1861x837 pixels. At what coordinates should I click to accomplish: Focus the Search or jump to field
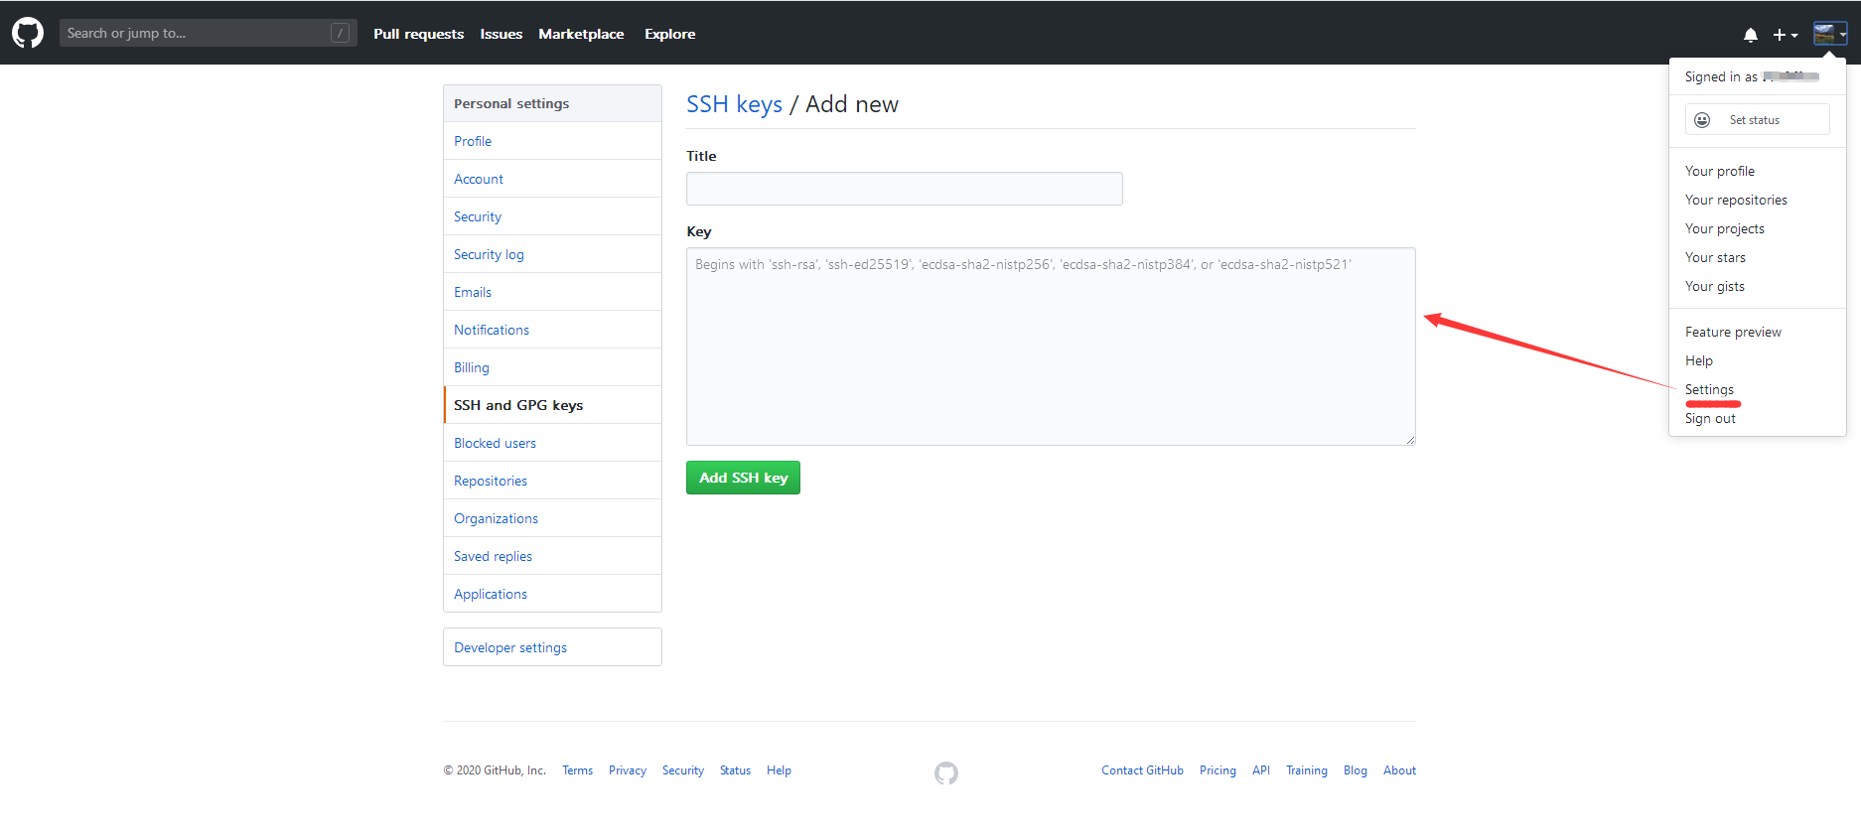coord(208,33)
